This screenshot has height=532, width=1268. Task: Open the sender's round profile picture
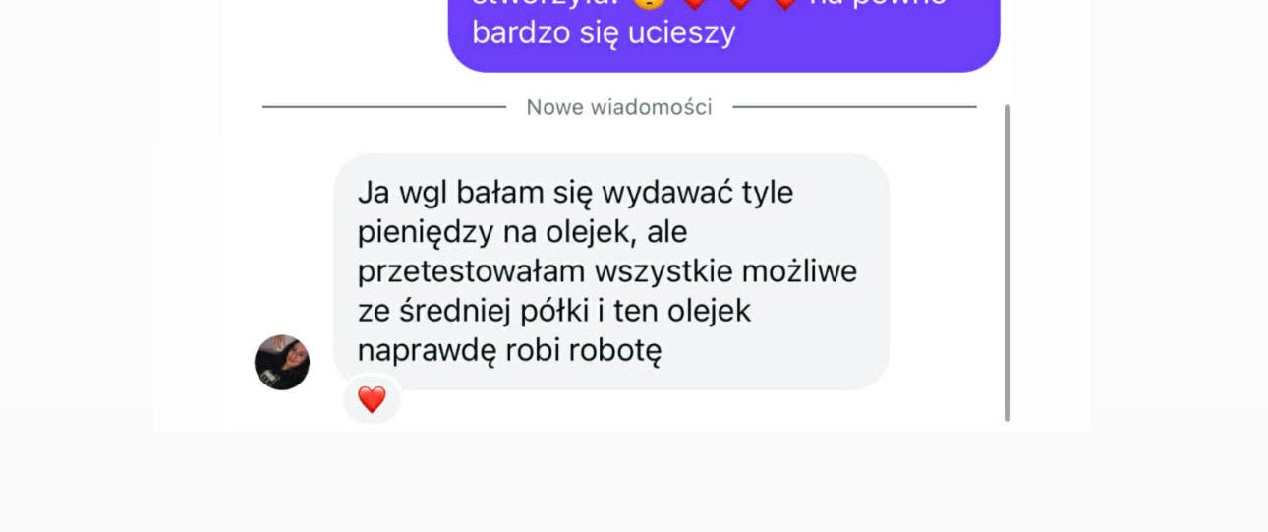click(282, 362)
